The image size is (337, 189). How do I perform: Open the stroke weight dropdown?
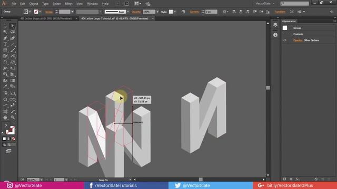pyautogui.click(x=72, y=12)
